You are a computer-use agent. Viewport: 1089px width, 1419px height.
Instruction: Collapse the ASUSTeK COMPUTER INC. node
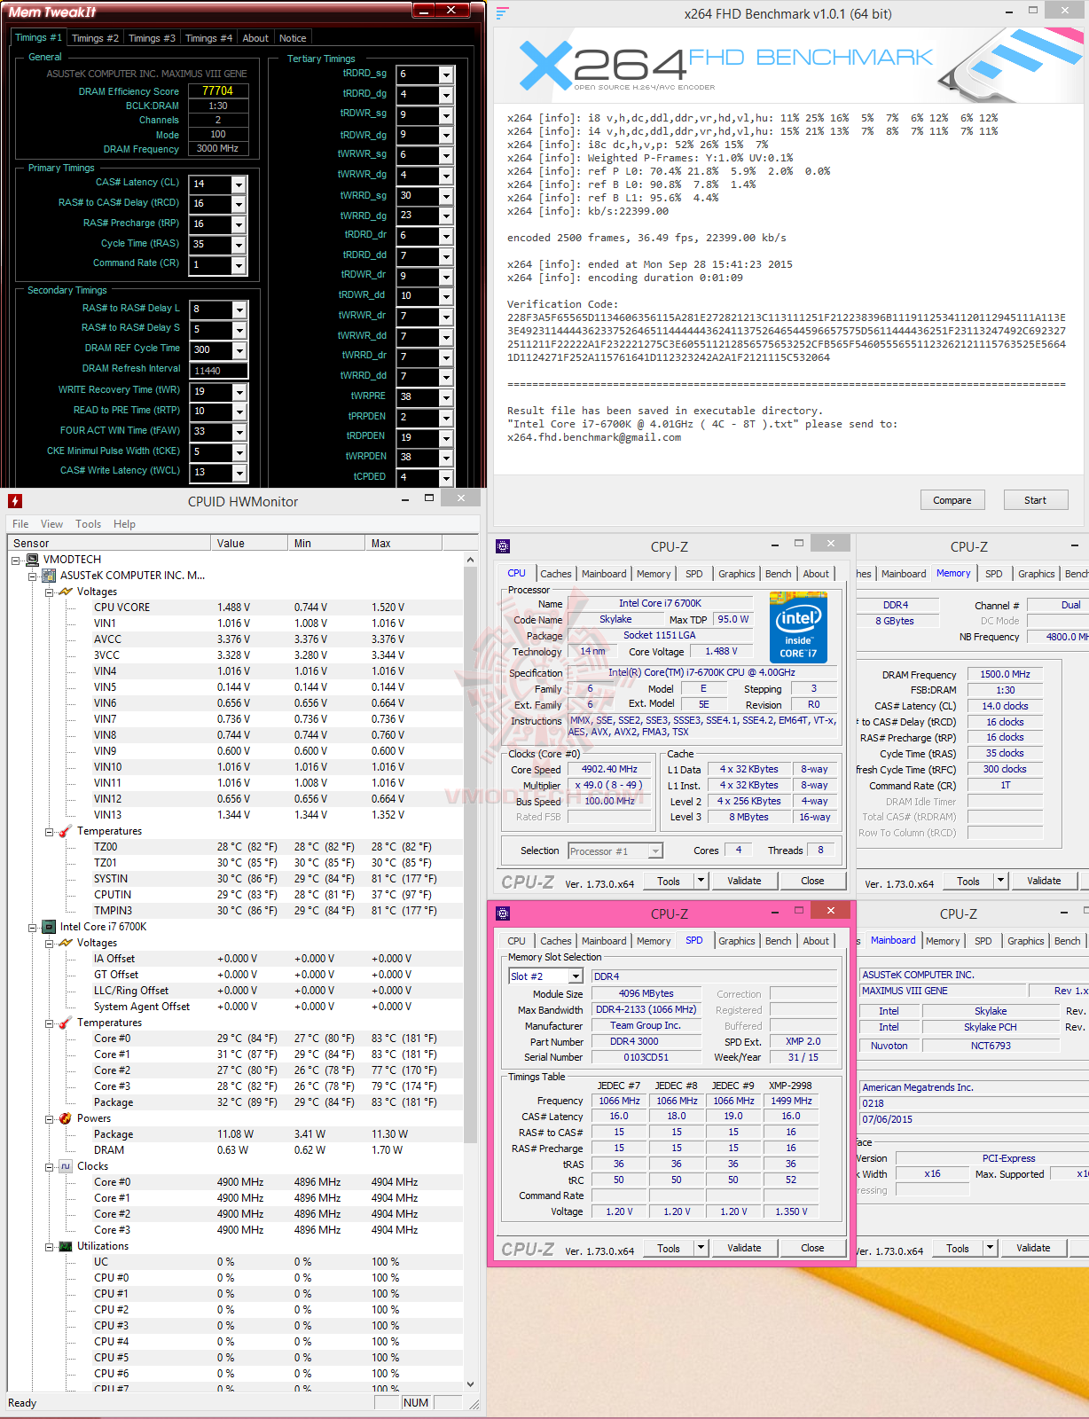(x=33, y=576)
